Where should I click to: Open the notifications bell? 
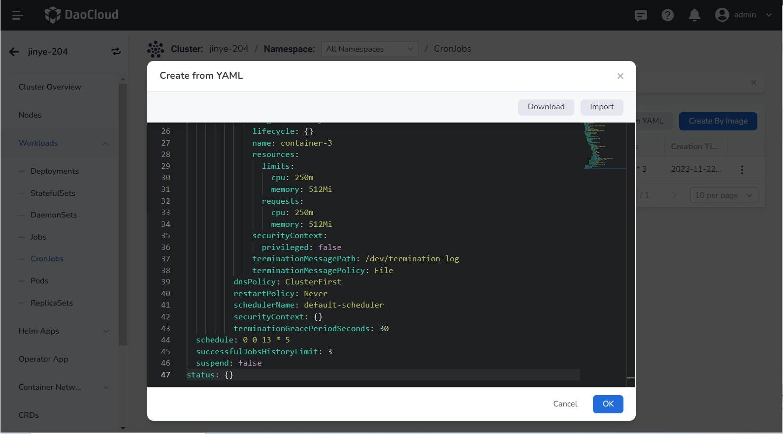694,15
